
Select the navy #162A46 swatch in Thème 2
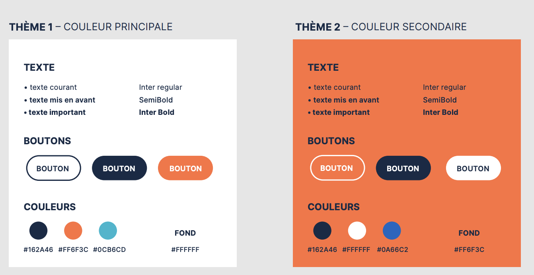pos(322,230)
